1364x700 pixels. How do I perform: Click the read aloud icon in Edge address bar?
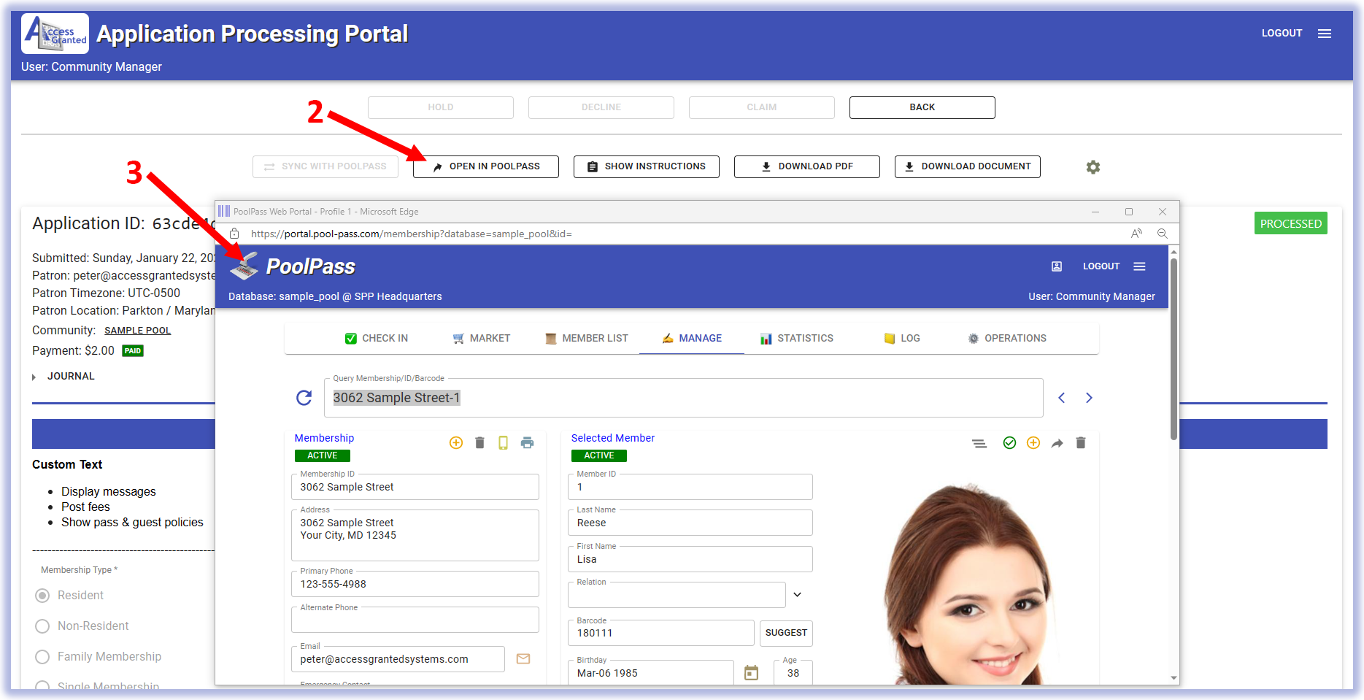tap(1136, 234)
